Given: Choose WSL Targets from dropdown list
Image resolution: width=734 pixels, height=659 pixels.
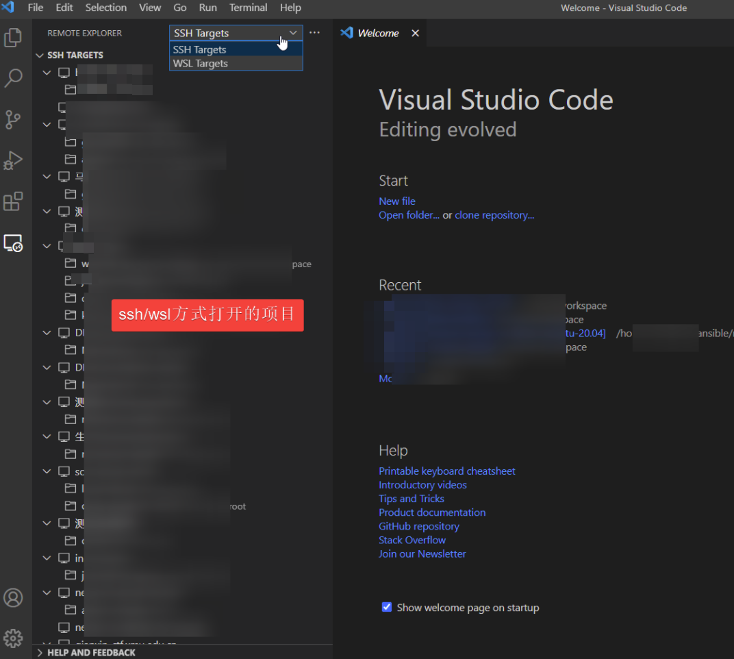Looking at the screenshot, I should tap(236, 63).
